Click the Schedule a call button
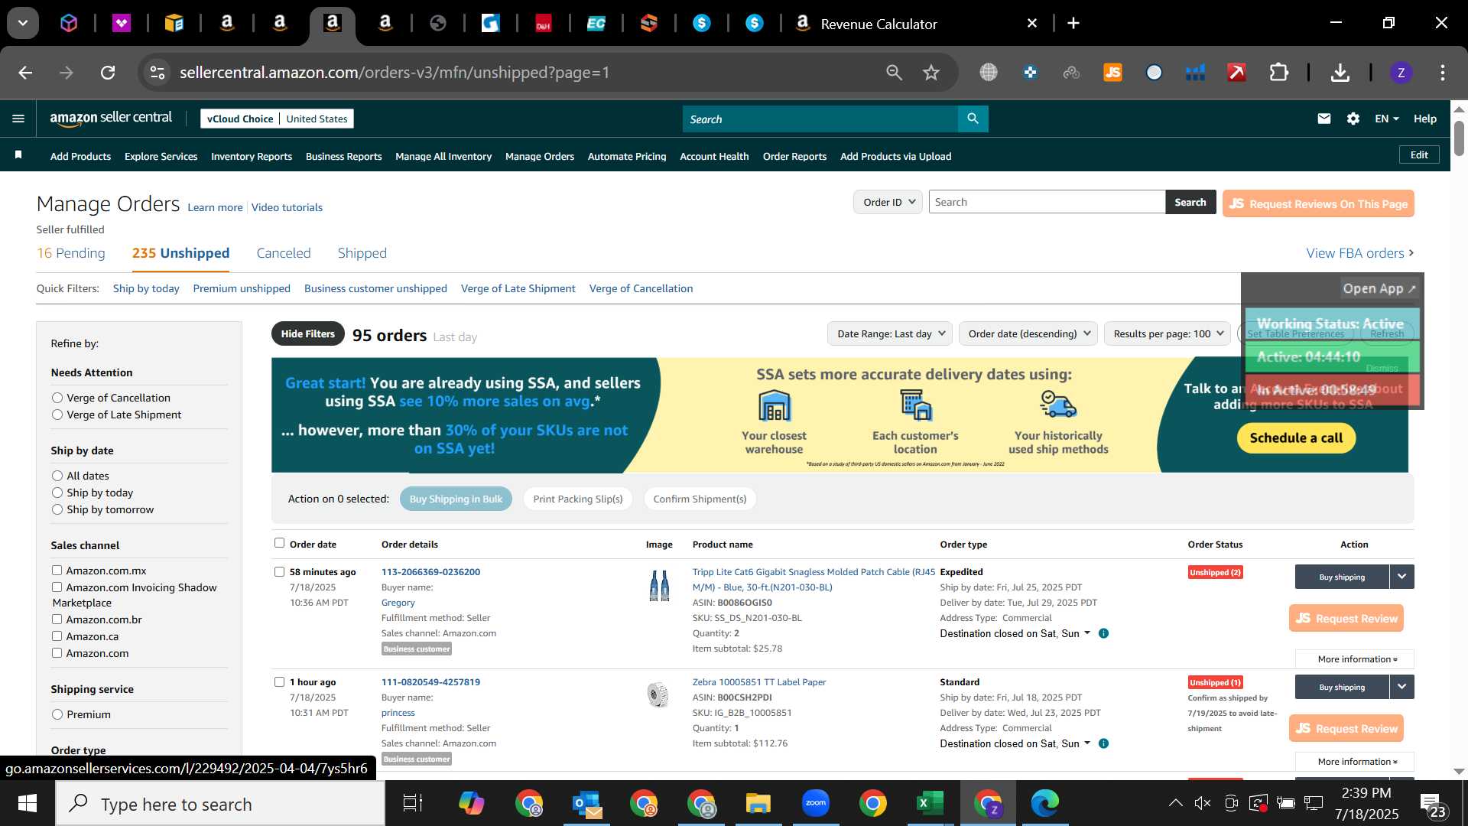This screenshot has height=826, width=1468. [x=1296, y=438]
